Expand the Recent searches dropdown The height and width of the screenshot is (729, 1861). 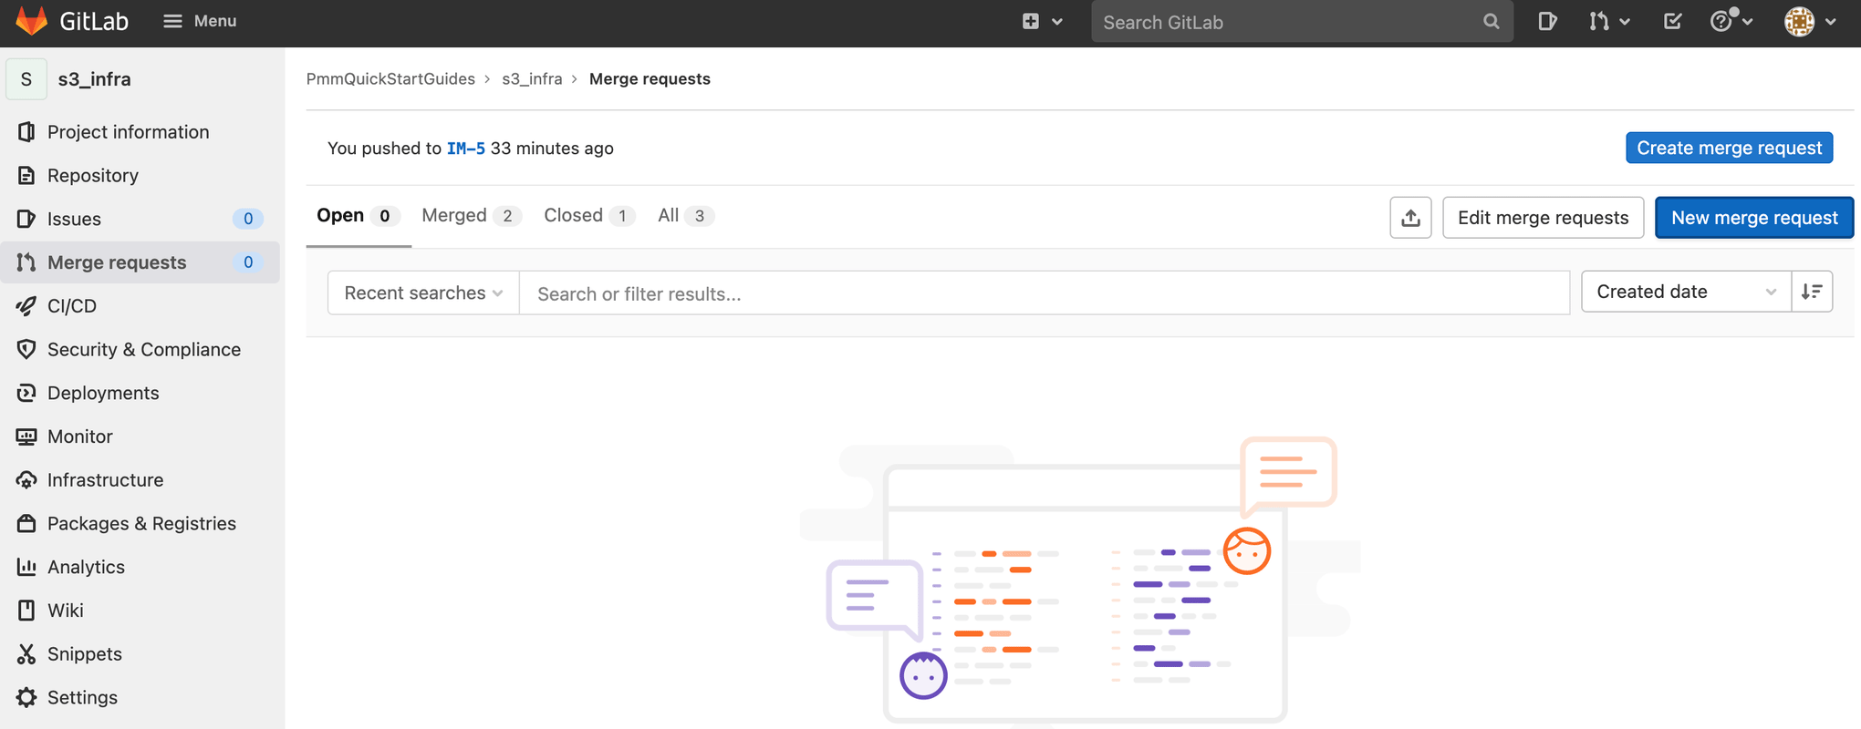click(x=423, y=293)
